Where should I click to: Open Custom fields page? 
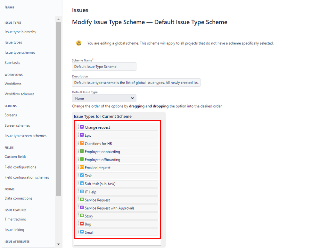point(15,156)
